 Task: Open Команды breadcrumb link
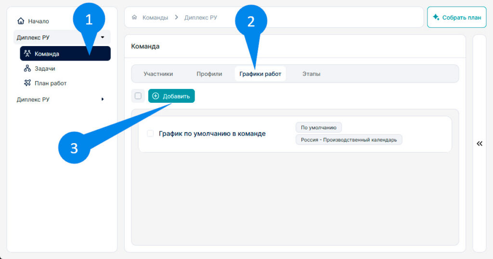pyautogui.click(x=156, y=18)
